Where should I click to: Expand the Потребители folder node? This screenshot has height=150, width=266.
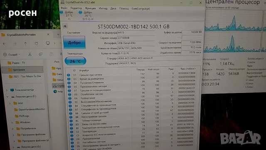[13, 129]
